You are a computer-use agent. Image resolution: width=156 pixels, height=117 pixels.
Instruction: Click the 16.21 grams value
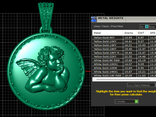(128, 45)
